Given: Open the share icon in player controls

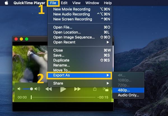Looking at the screenshot, I should click(95, 89).
